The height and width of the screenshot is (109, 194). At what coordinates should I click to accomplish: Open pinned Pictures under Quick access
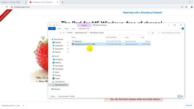pyautogui.click(x=58, y=52)
